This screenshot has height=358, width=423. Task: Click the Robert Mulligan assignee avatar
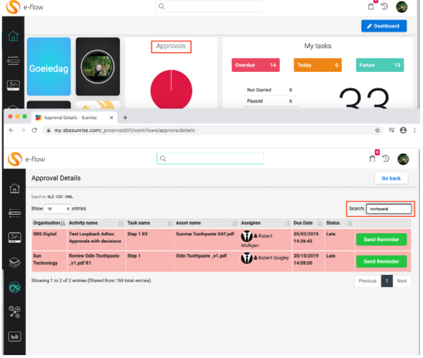(x=246, y=236)
